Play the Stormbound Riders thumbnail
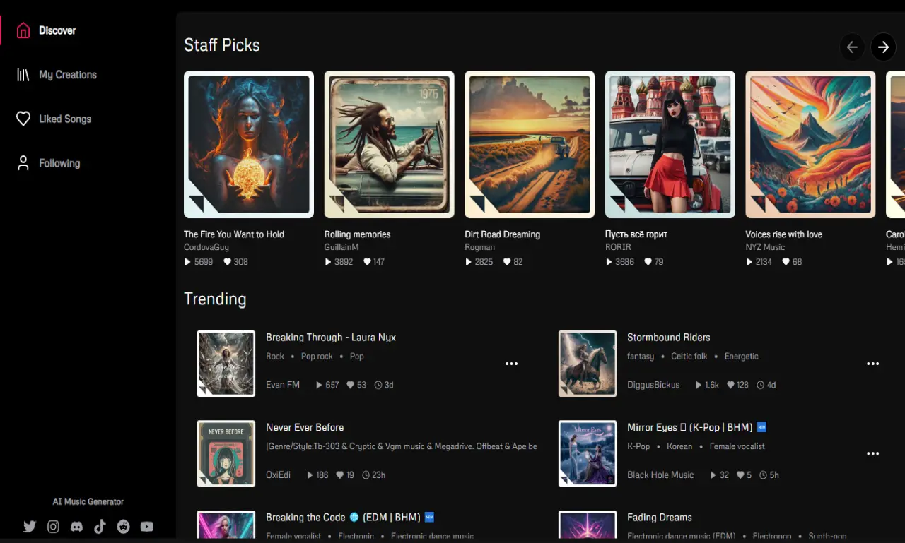The width and height of the screenshot is (905, 543). click(588, 364)
